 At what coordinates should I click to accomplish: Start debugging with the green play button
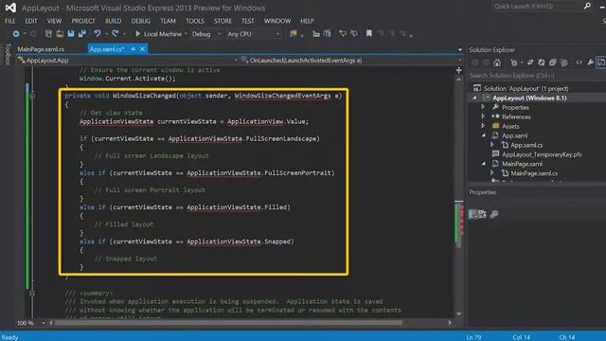point(138,34)
